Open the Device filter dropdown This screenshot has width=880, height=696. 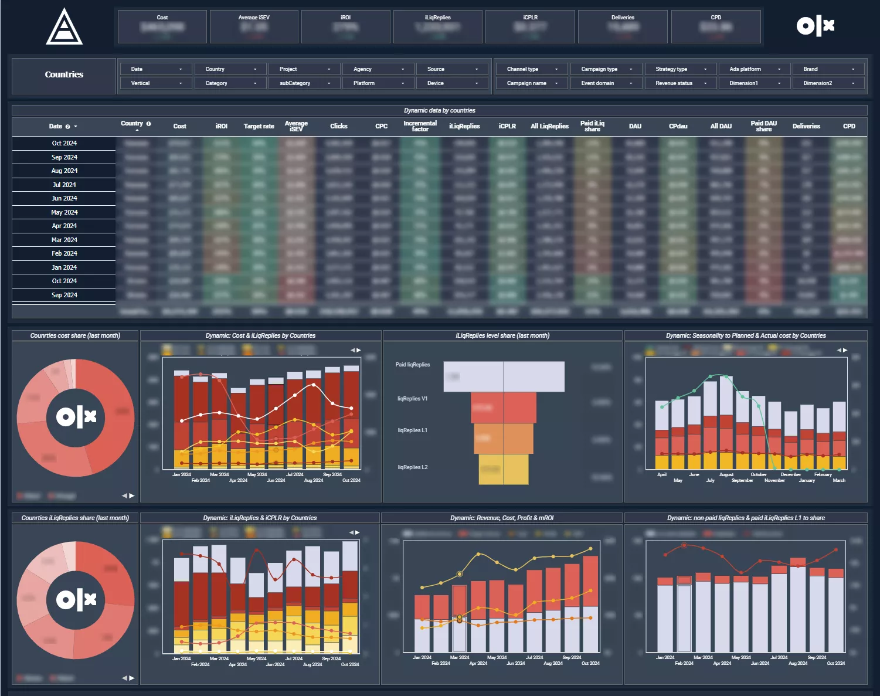[x=452, y=83]
